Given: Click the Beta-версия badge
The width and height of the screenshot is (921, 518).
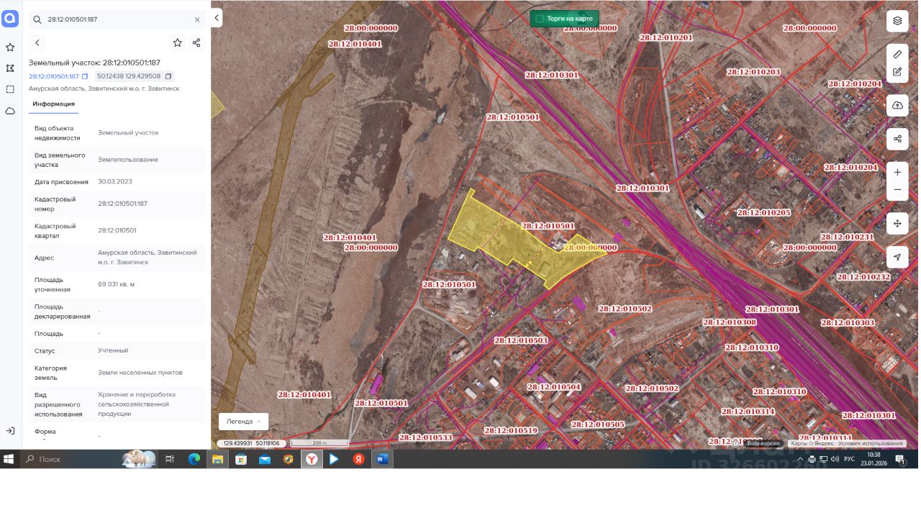Looking at the screenshot, I should pyautogui.click(x=763, y=443).
